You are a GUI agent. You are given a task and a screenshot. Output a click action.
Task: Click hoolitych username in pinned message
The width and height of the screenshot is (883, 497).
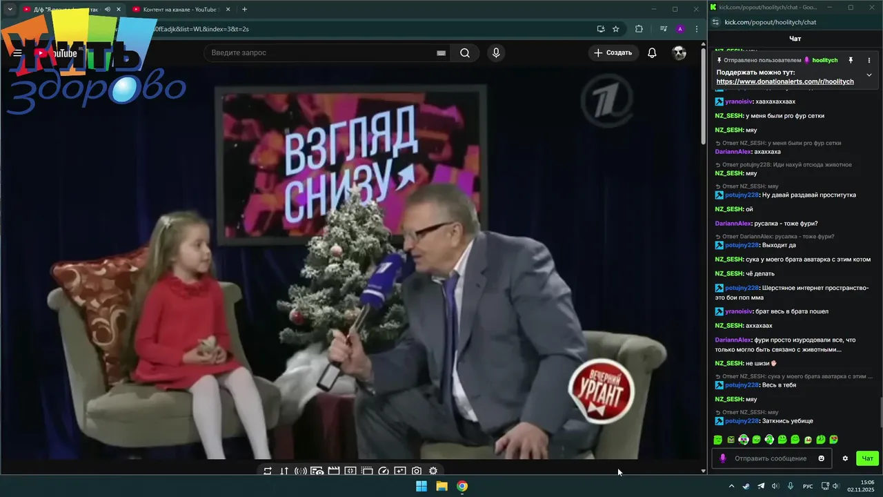point(824,60)
